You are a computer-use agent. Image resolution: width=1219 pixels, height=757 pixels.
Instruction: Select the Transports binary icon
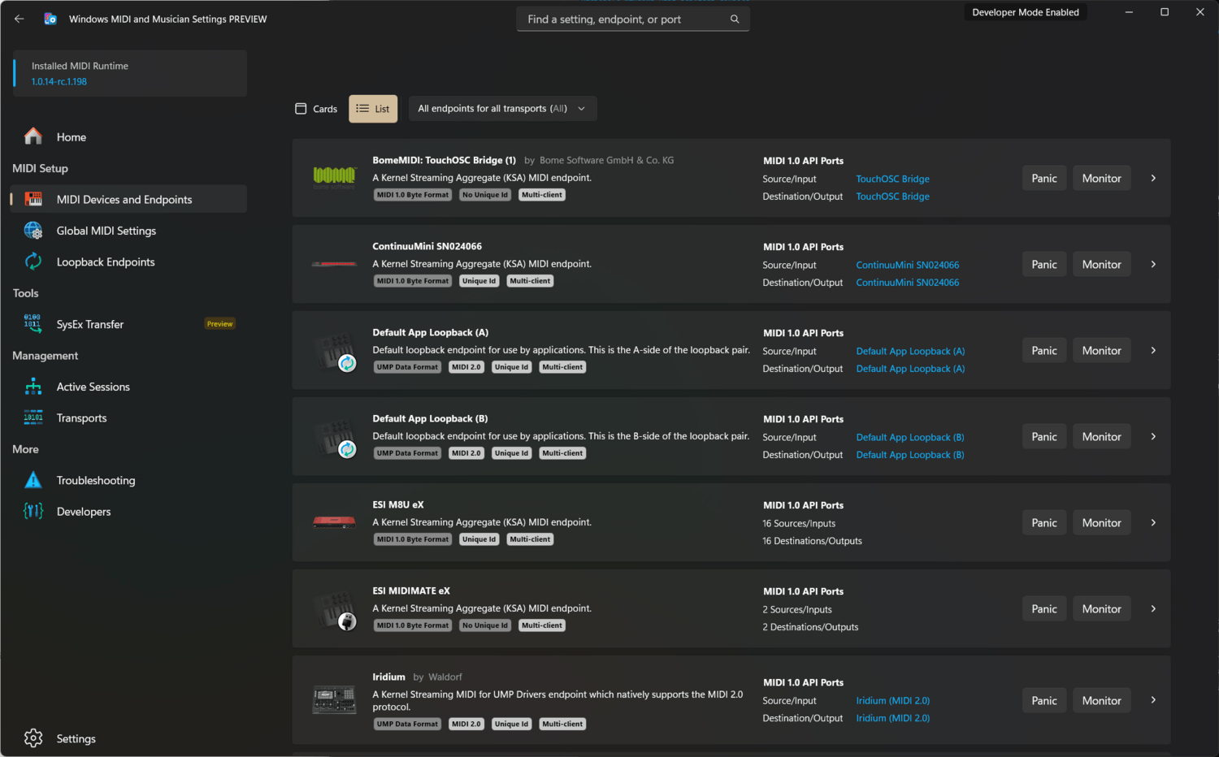(x=33, y=417)
